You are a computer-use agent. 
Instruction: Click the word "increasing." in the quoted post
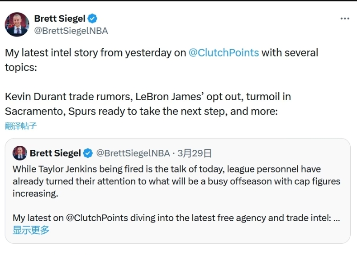pyautogui.click(x=35, y=194)
